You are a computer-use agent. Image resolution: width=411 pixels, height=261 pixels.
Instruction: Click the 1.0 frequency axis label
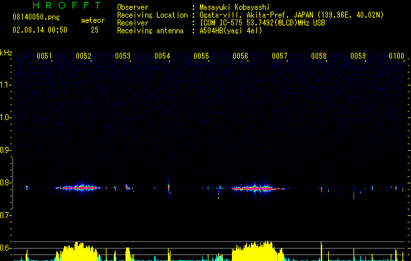point(5,117)
